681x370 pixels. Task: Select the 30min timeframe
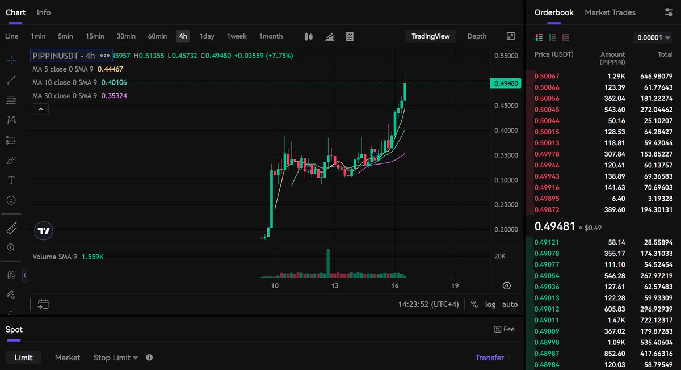[126, 36]
